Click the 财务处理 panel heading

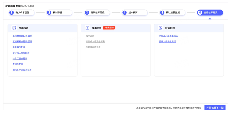[170, 28]
